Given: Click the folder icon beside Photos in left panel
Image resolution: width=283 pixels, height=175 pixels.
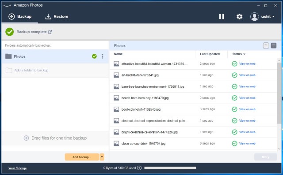Looking at the screenshot, I should pos(8,56).
